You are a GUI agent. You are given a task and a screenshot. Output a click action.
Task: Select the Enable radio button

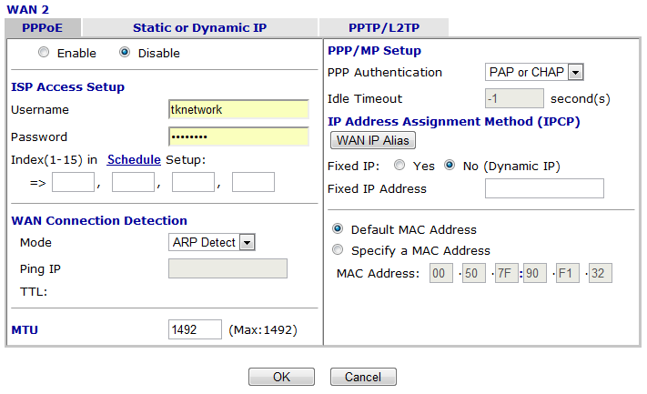(x=45, y=53)
